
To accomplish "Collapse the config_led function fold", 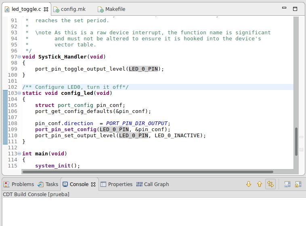I will point(19,93).
